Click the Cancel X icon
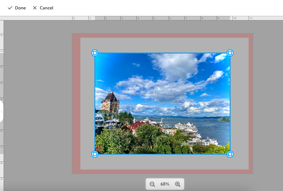Viewport: 283px width, 191px height. (35, 8)
